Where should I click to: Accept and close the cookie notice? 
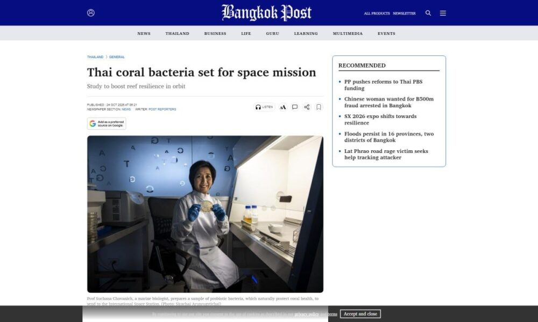360,314
